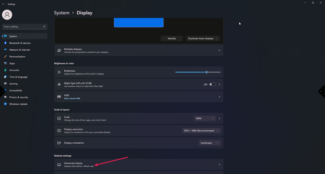The width and height of the screenshot is (325, 174).
Task: Click the Windows Update icon in sidebar
Action: [6, 104]
